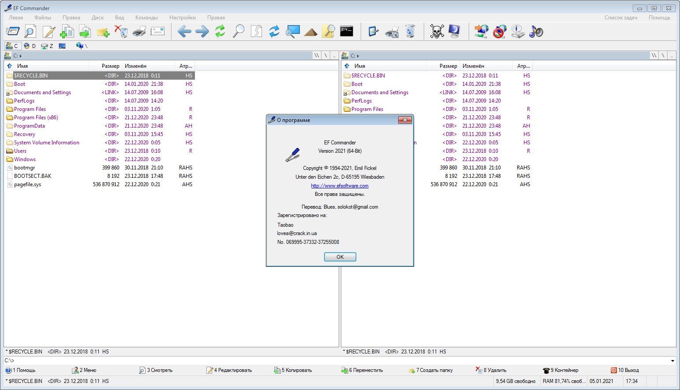Select pagefile.sys in left panel
Viewport: 680px width, 390px height.
[x=27, y=184]
